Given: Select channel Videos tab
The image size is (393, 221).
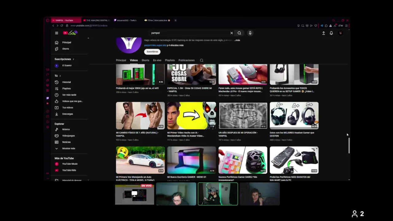Looking at the screenshot, I should [x=134, y=60].
